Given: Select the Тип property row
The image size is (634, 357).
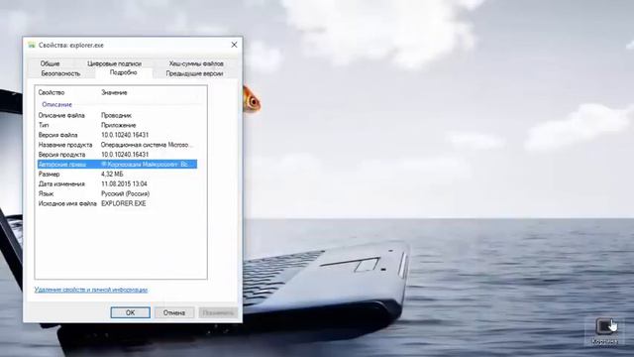Looking at the screenshot, I should [x=117, y=125].
